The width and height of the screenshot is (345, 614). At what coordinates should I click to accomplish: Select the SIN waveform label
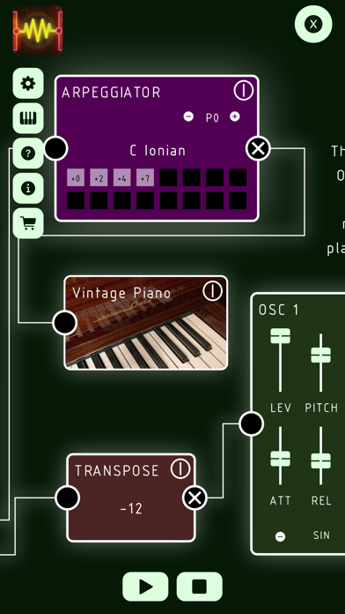click(x=321, y=535)
